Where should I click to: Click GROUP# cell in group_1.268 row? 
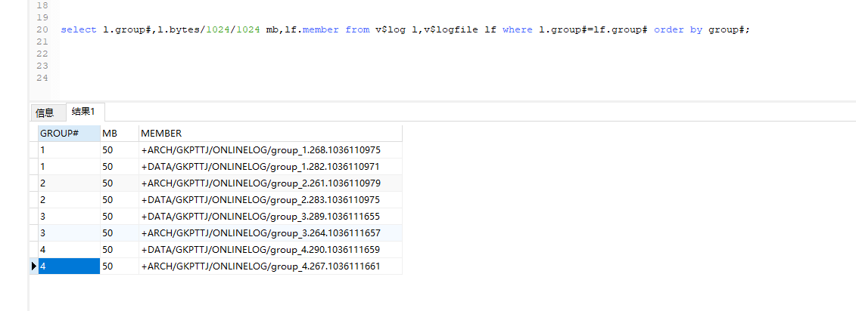coord(70,149)
